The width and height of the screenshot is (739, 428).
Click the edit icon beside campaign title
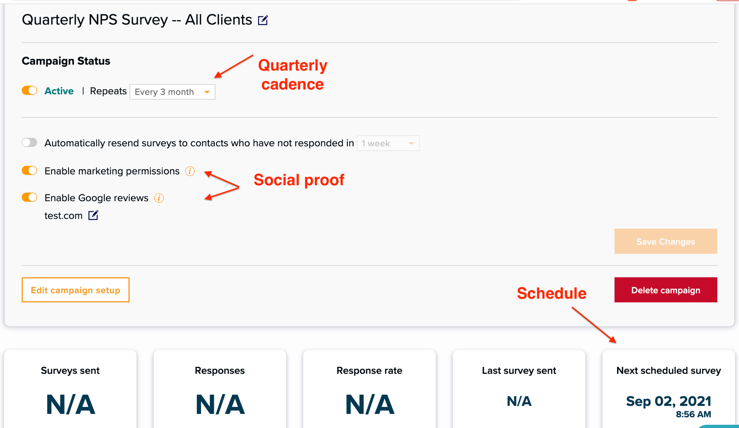pos(263,20)
